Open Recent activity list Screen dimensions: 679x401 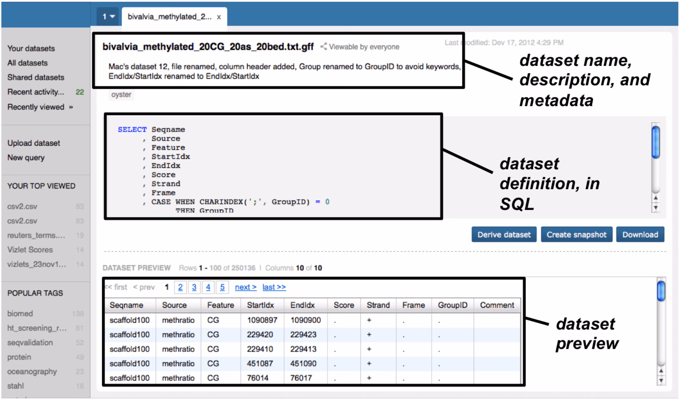coord(36,92)
